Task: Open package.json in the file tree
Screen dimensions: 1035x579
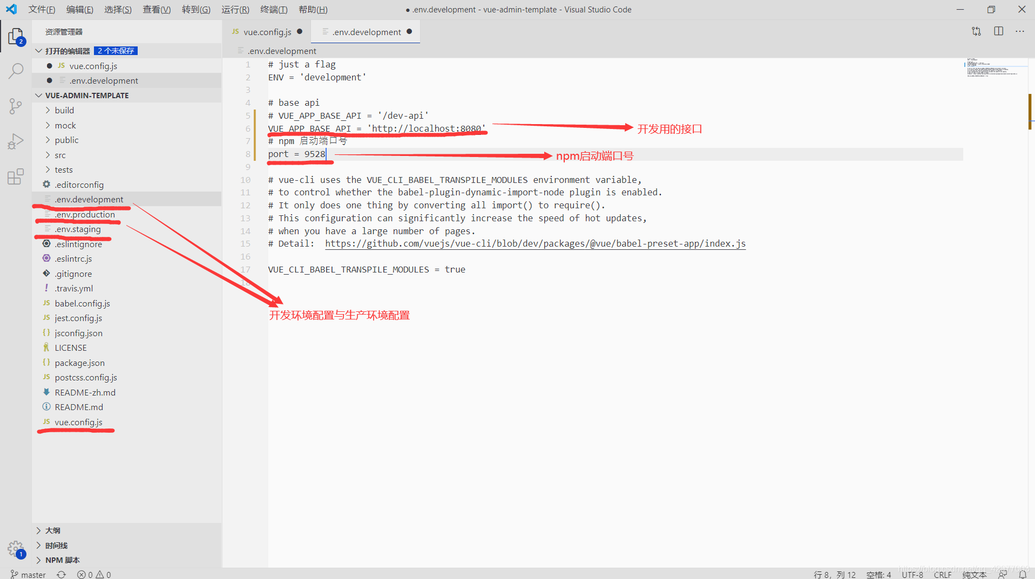Action: pos(126,363)
